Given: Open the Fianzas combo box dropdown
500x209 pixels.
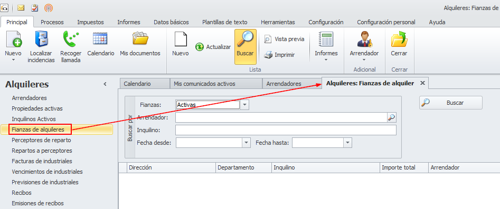Looking at the screenshot, I should (x=244, y=105).
